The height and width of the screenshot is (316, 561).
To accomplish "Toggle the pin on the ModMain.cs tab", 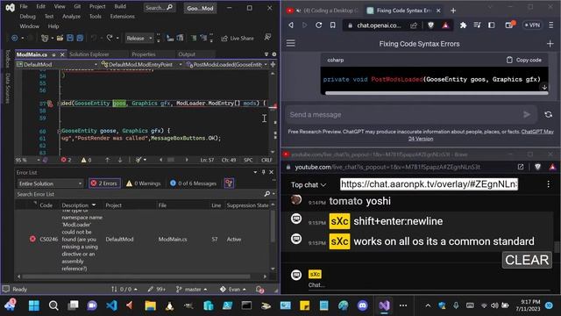I will pyautogui.click(x=53, y=54).
